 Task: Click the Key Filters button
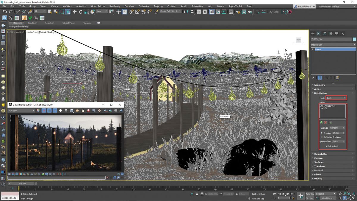pos(327,198)
